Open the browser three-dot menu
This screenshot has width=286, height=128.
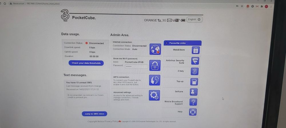(x=271, y=7)
